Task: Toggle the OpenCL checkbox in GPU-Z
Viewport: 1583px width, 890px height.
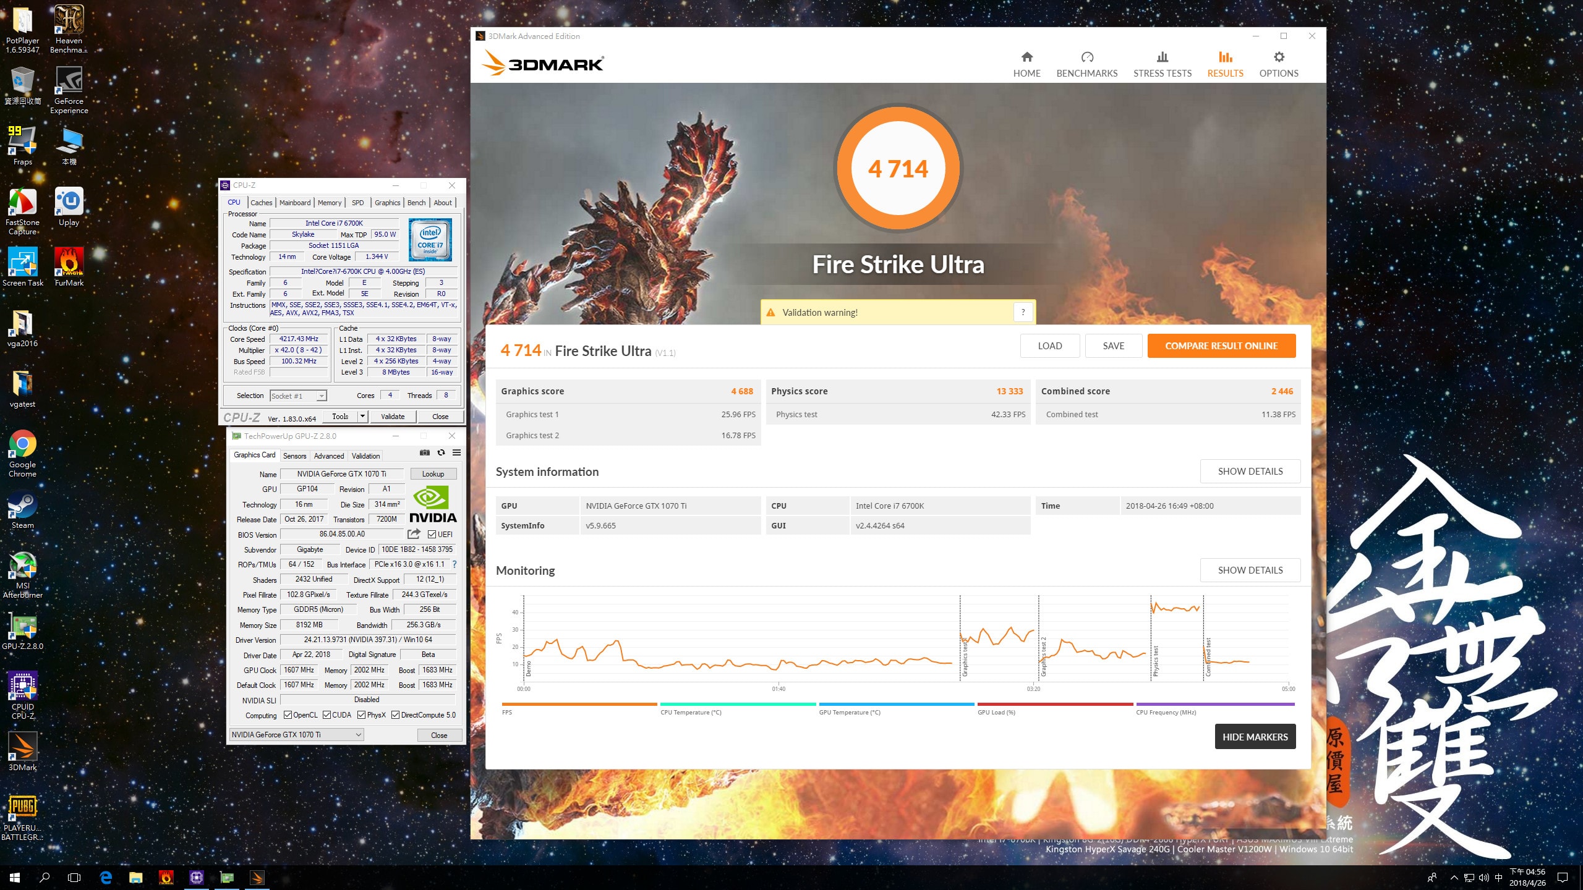Action: click(288, 715)
